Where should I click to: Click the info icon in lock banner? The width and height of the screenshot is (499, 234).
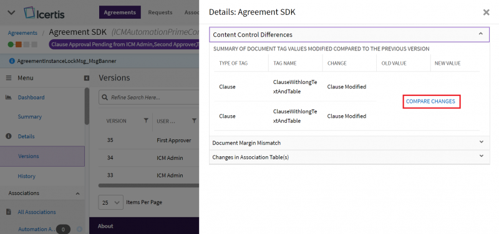coord(12,61)
